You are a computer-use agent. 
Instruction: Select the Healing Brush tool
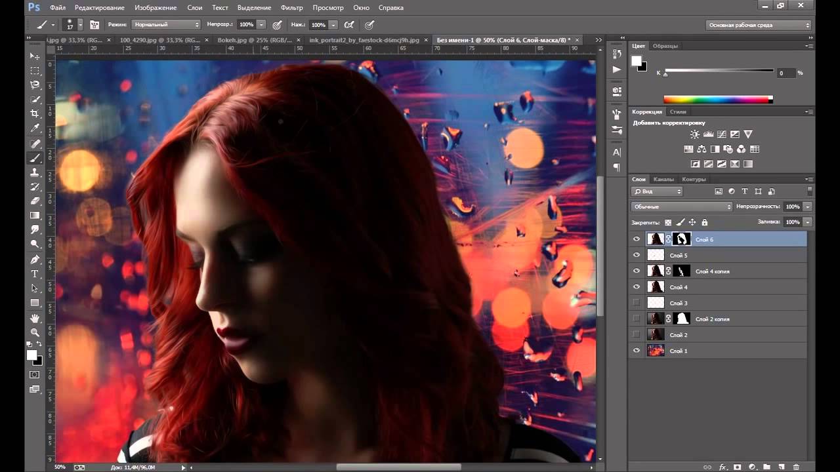point(35,144)
